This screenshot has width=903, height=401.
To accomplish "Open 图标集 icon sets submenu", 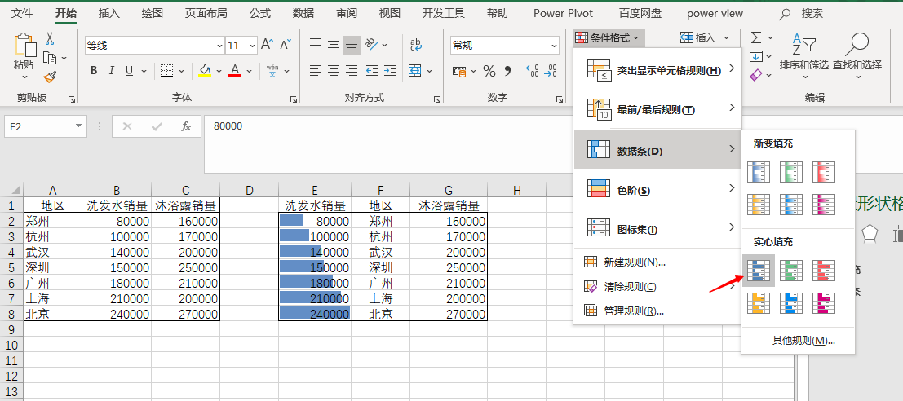I will tap(657, 229).
